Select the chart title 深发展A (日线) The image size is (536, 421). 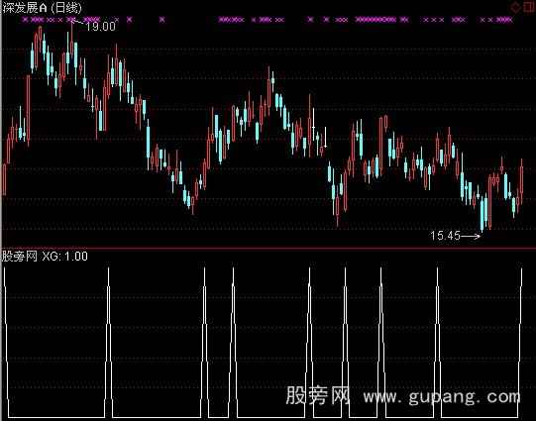click(x=42, y=8)
